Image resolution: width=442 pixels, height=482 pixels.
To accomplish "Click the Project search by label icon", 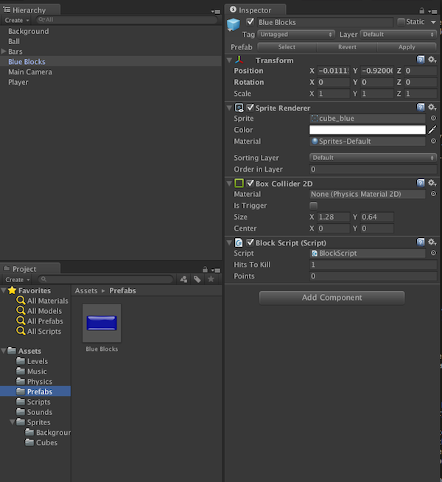I will [197, 279].
